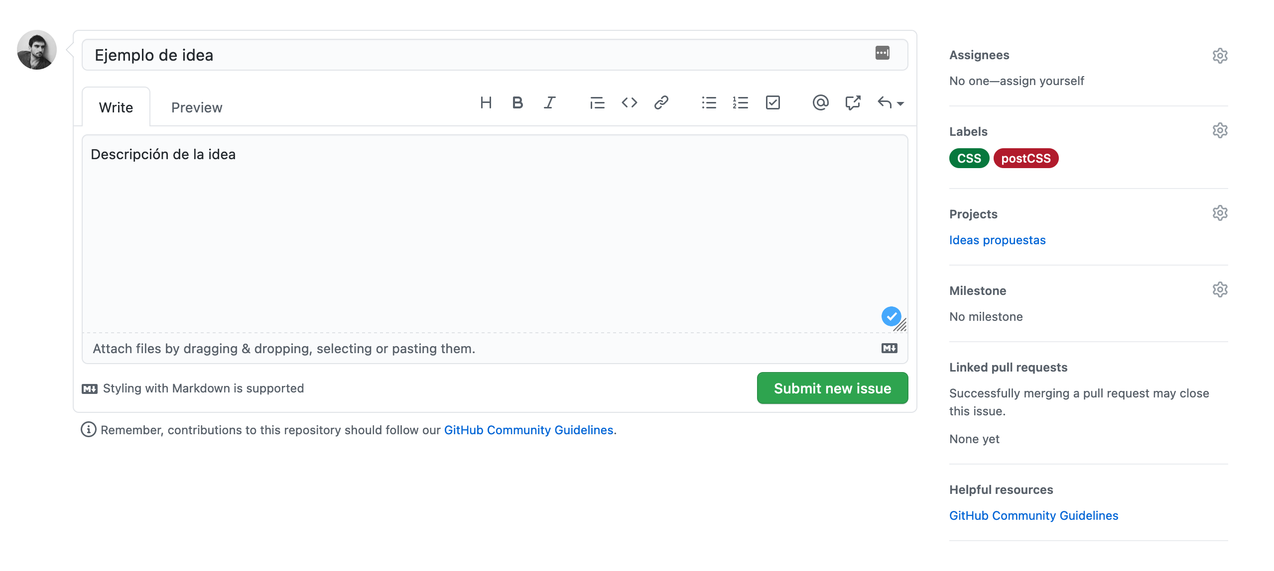Switch to the Preview tab
1274x571 pixels.
196,107
